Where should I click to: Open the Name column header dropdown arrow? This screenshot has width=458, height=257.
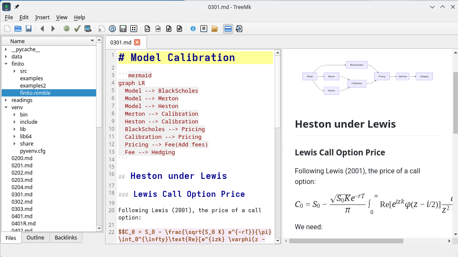click(x=92, y=41)
